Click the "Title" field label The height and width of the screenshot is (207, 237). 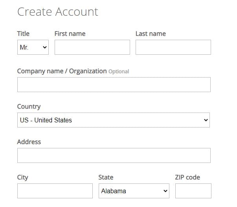point(23,33)
